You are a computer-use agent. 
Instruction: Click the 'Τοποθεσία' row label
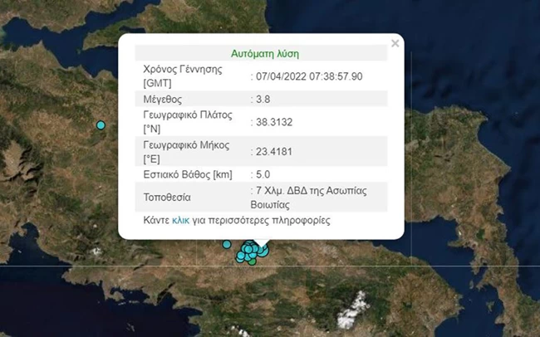pyautogui.click(x=167, y=198)
